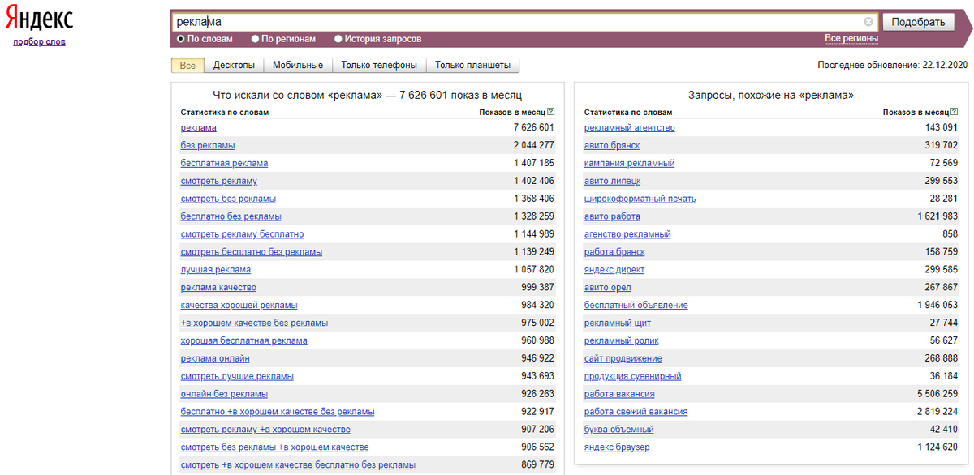Open the смотреть лучшие рекламы link
The width and height of the screenshot is (974, 475).
click(x=237, y=376)
